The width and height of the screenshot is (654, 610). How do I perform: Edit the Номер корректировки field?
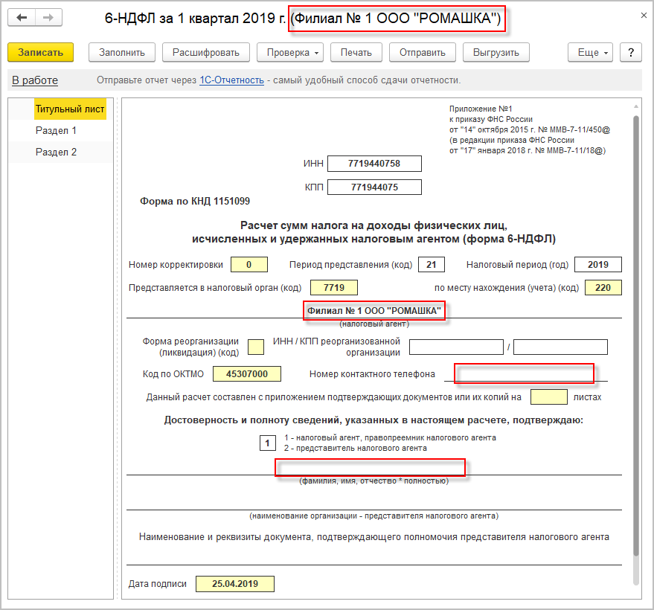pos(249,265)
